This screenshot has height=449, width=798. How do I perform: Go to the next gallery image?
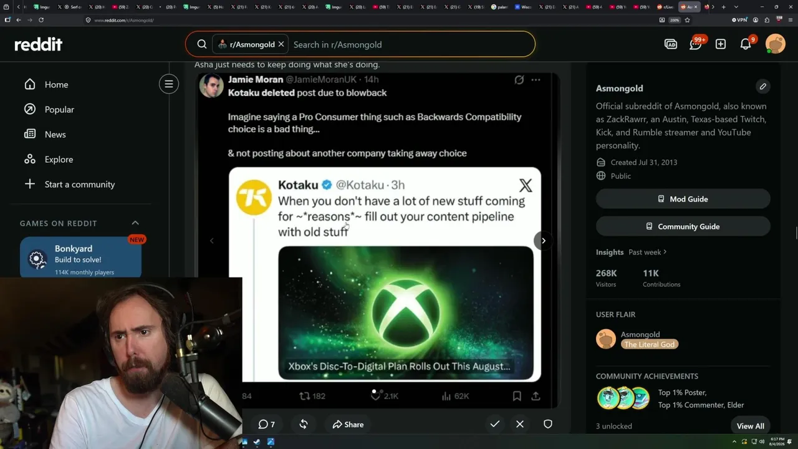coord(544,241)
